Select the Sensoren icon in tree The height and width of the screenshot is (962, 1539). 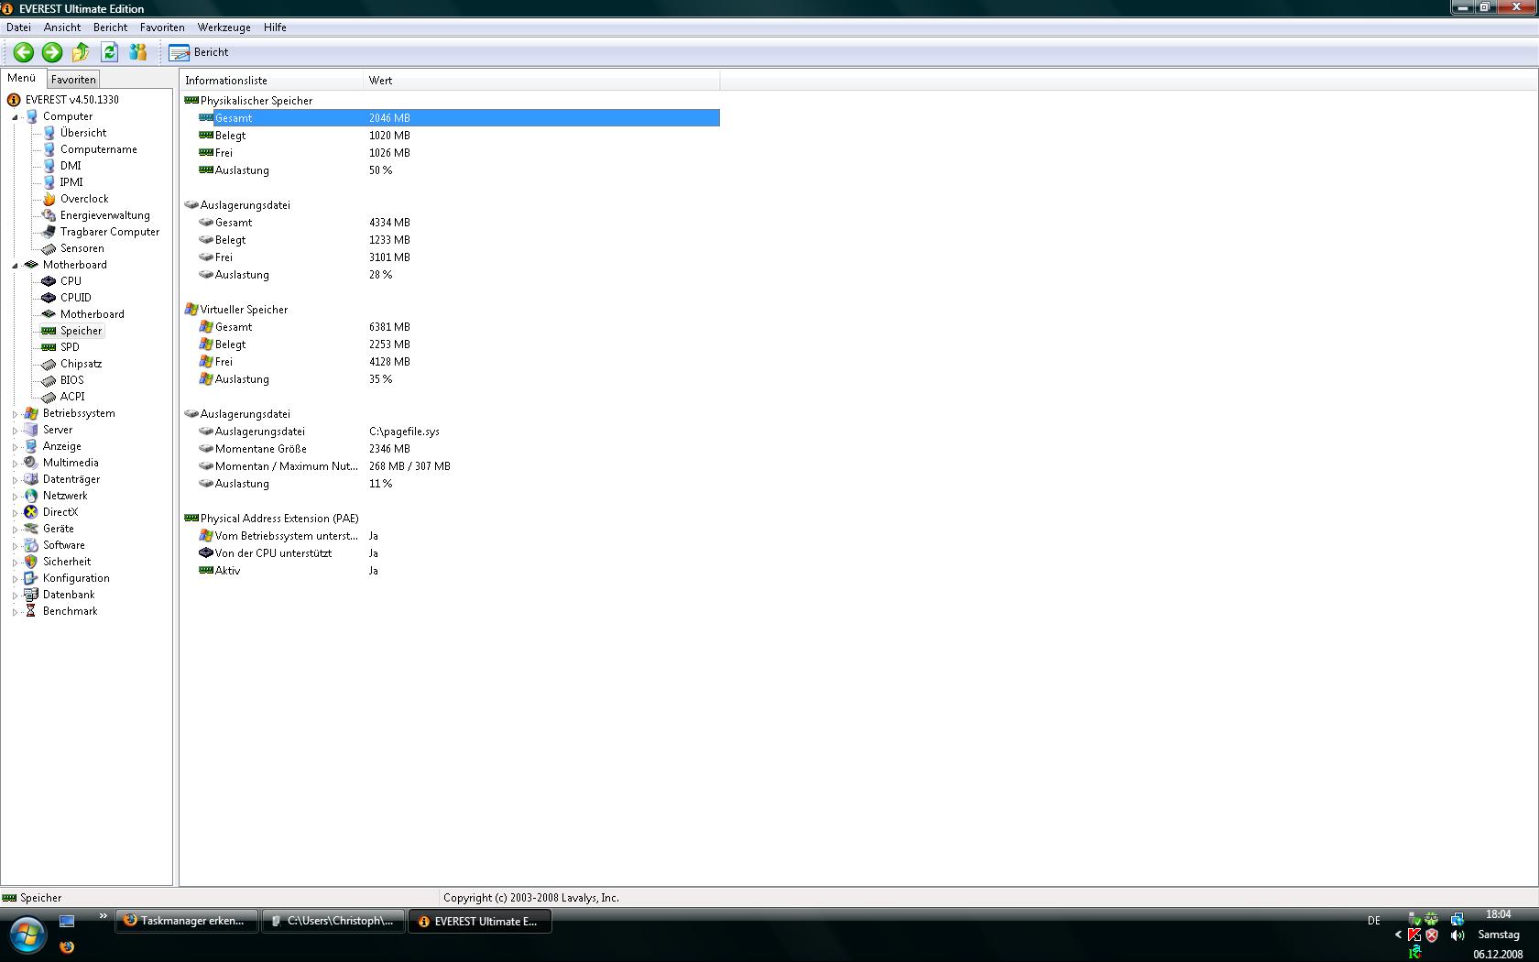(49, 248)
